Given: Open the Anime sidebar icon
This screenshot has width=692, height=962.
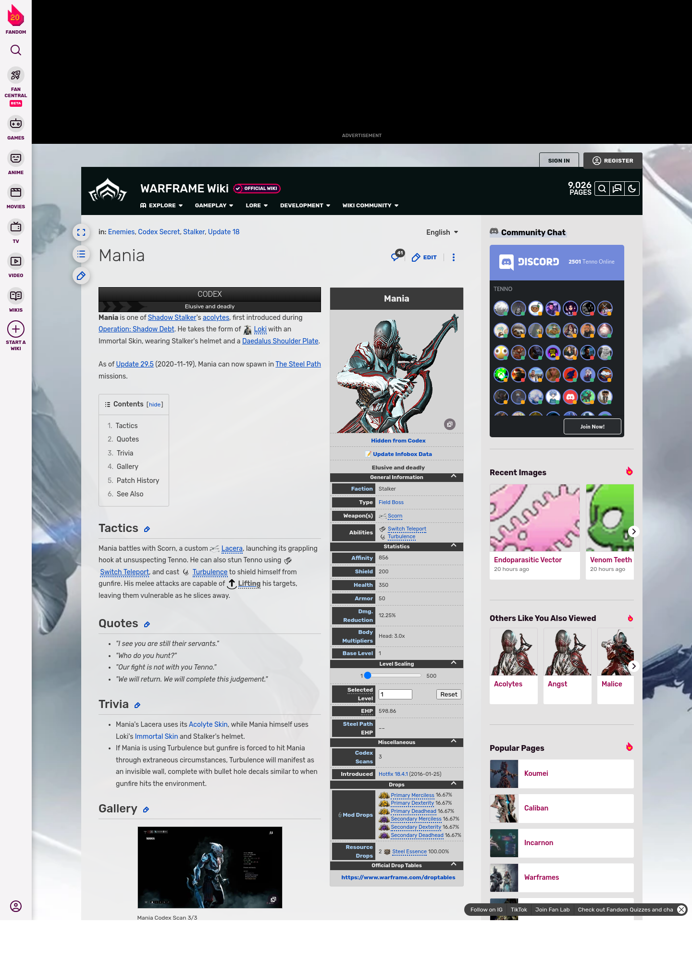Looking at the screenshot, I should point(16,158).
